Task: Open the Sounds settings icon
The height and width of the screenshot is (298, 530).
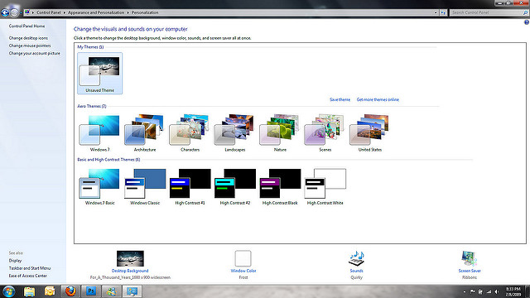Action: (x=356, y=258)
